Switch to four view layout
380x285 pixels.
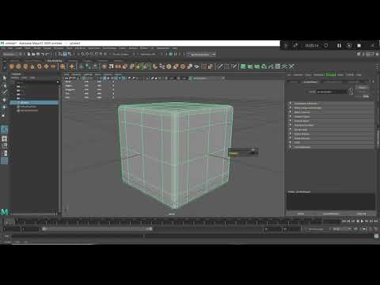(5, 139)
